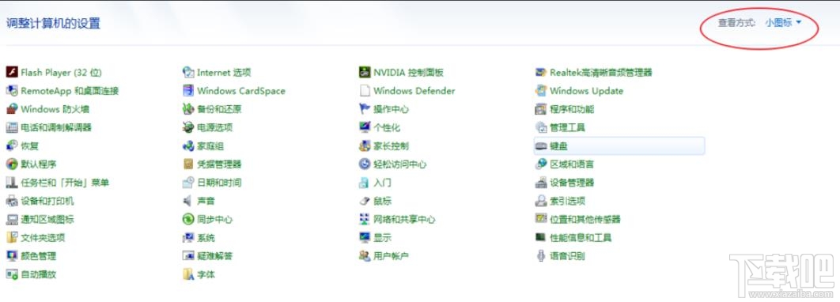Open the 区域和语言 link

572,164
